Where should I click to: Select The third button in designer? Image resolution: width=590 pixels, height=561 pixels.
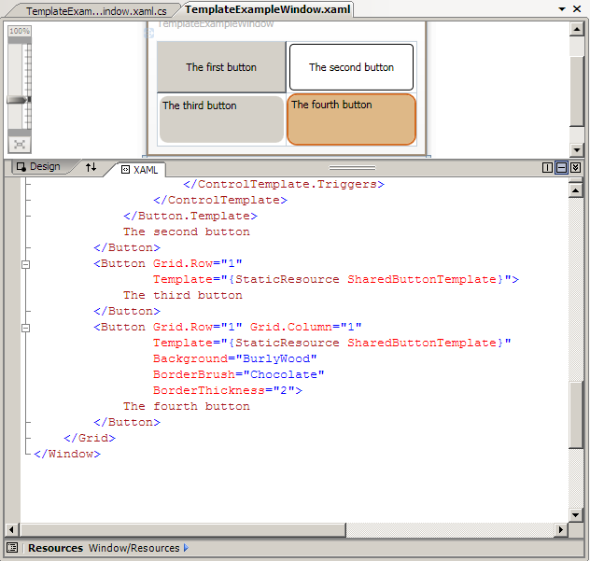pos(221,119)
